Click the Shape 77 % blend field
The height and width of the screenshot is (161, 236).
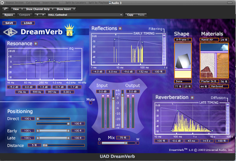point(178,86)
